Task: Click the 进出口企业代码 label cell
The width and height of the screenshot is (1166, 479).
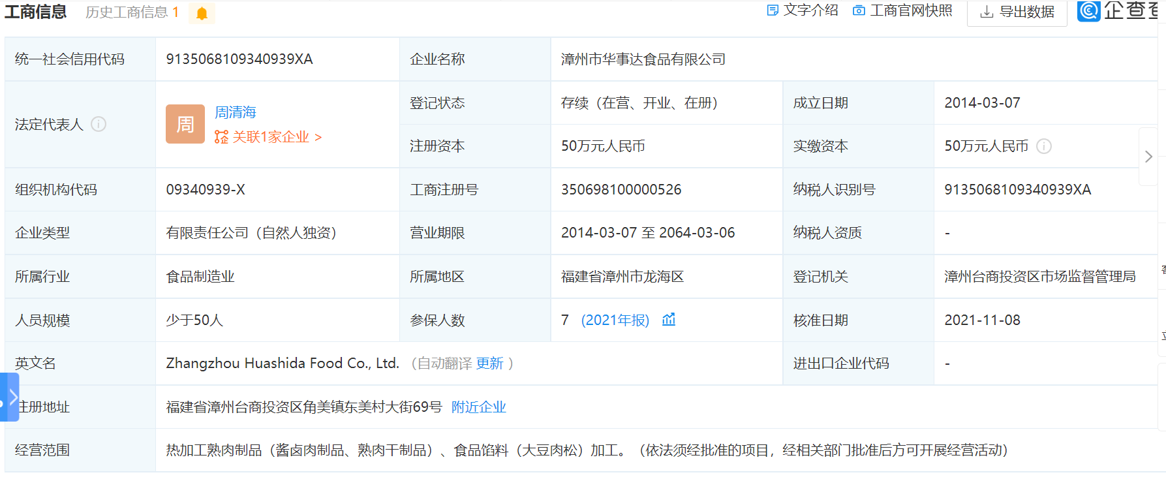Action: pyautogui.click(x=858, y=363)
